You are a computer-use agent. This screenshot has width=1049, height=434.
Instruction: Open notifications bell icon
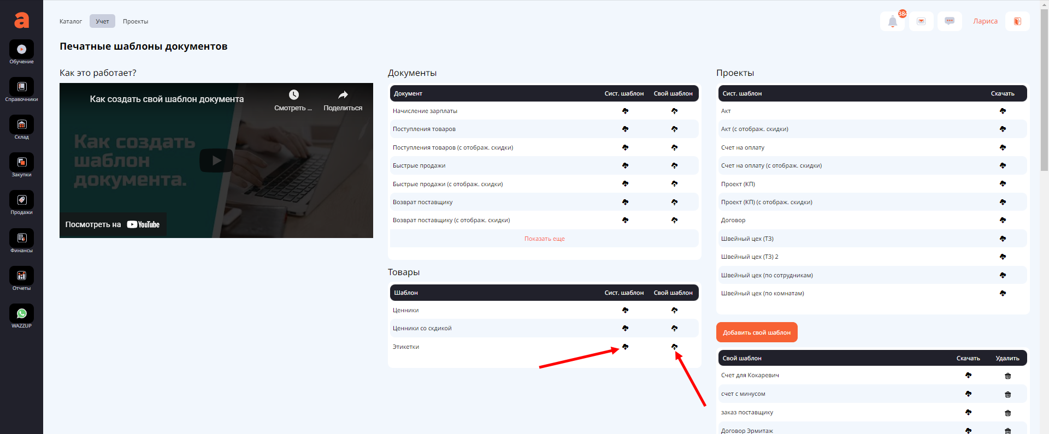tap(892, 22)
